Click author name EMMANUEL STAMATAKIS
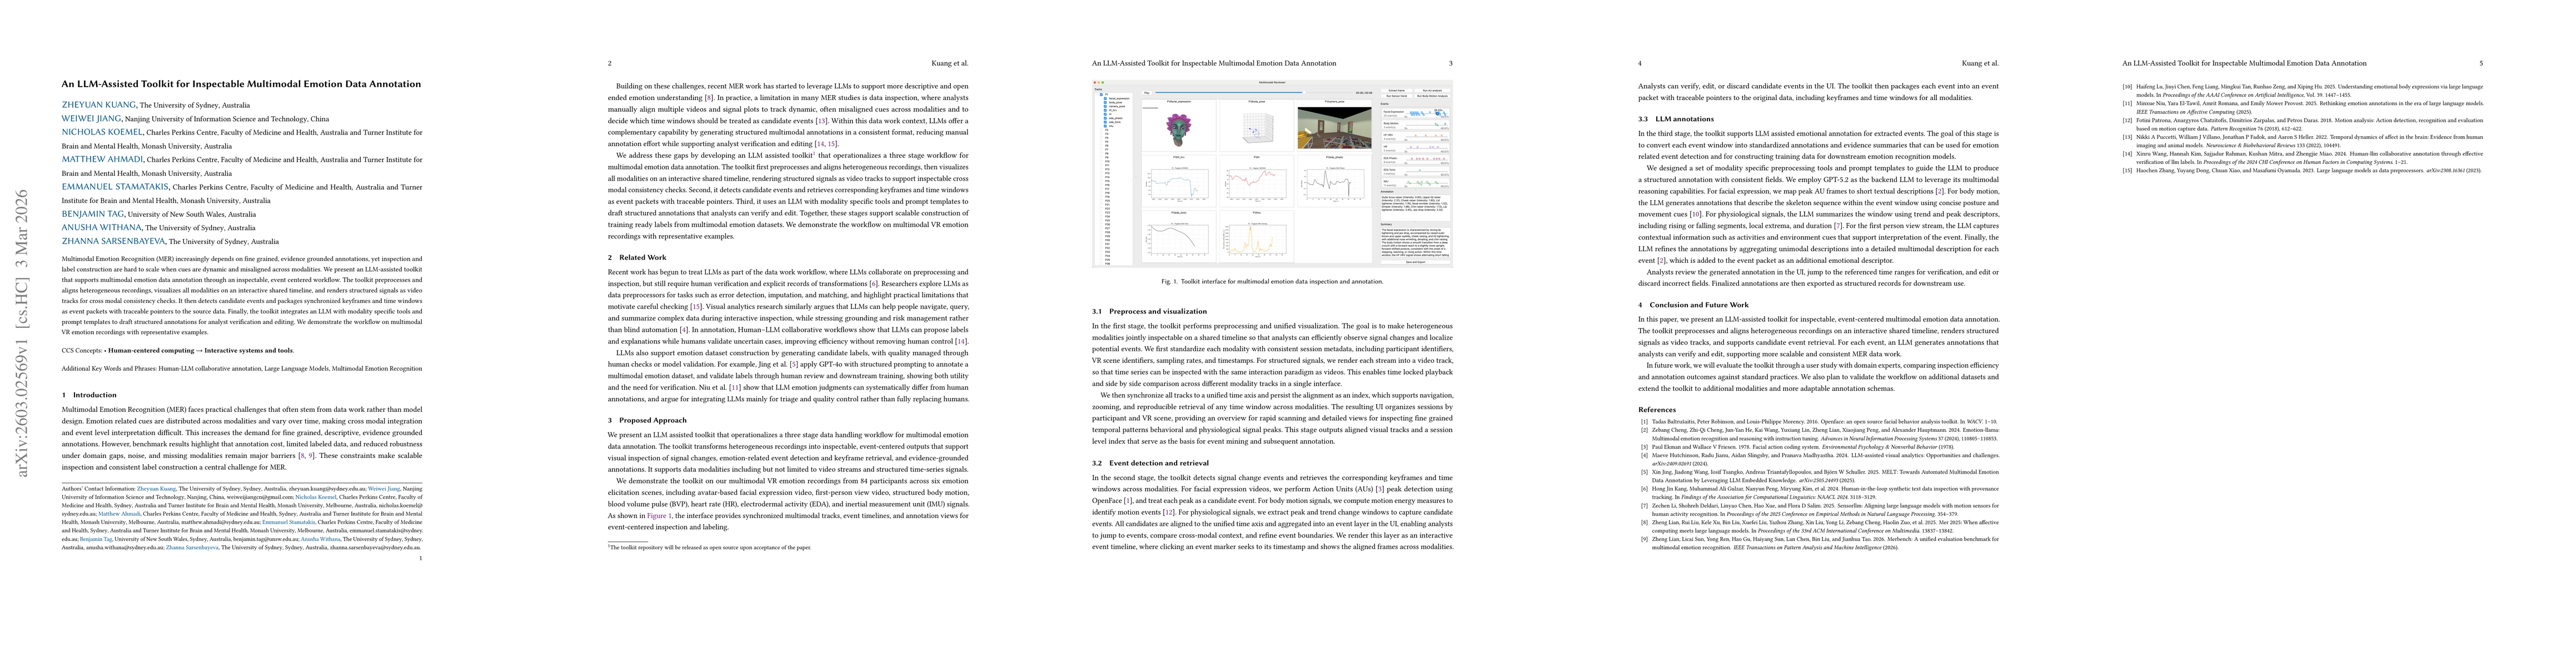The height and width of the screenshot is (667, 2576). pyautogui.click(x=115, y=187)
